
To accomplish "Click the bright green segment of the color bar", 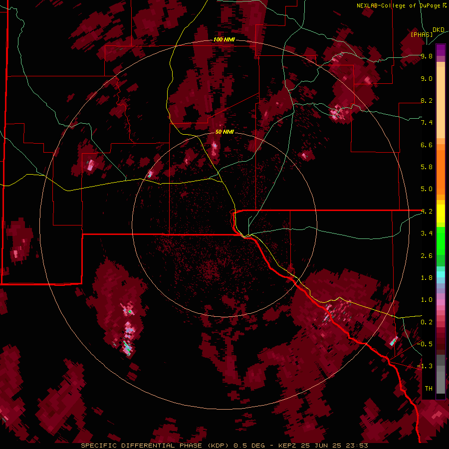I will [x=441, y=240].
